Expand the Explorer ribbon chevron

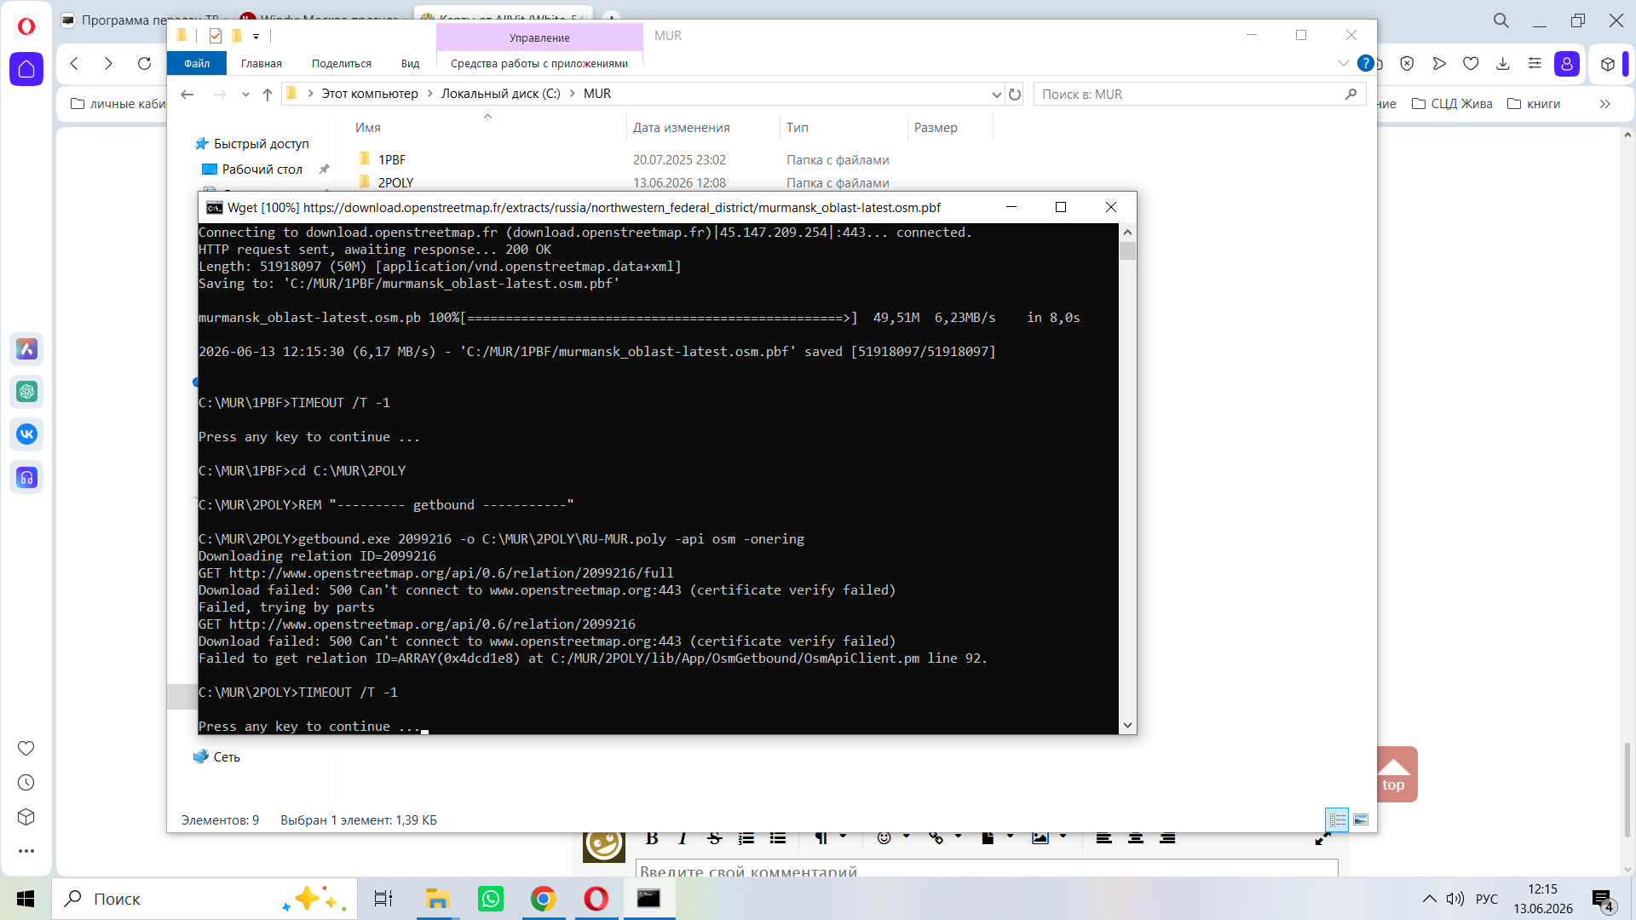[x=1344, y=63]
